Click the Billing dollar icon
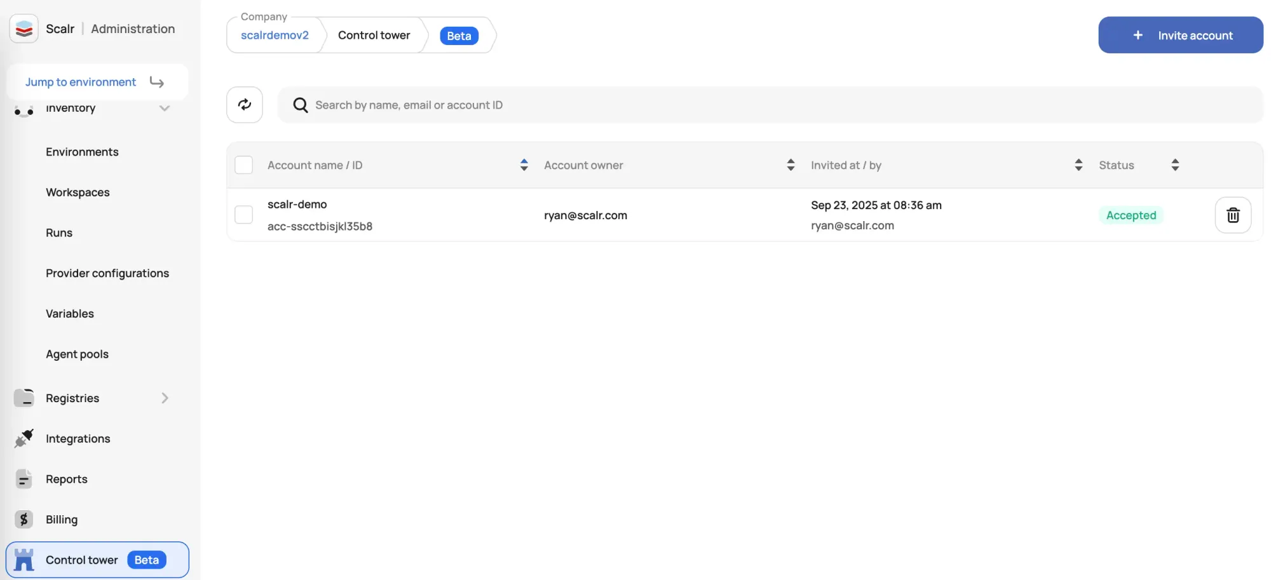The width and height of the screenshot is (1271, 580). tap(24, 520)
